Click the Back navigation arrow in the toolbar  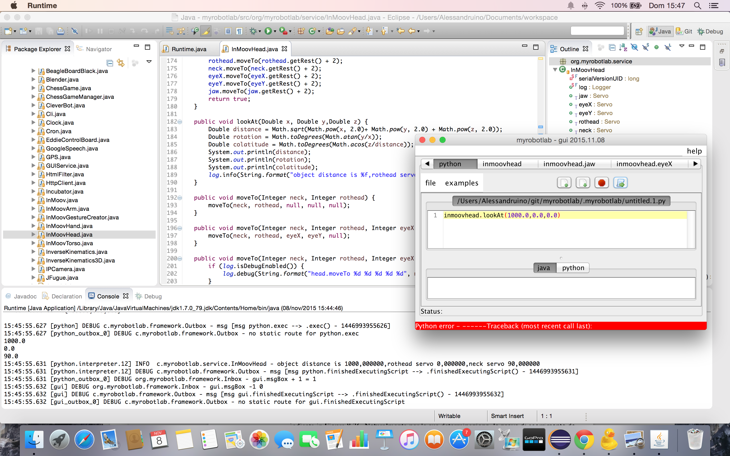click(411, 31)
